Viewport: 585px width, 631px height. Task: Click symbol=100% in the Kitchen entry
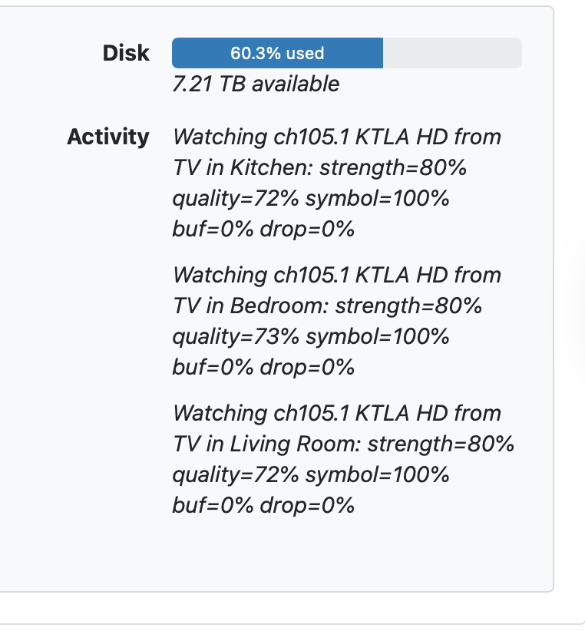pos(377,199)
